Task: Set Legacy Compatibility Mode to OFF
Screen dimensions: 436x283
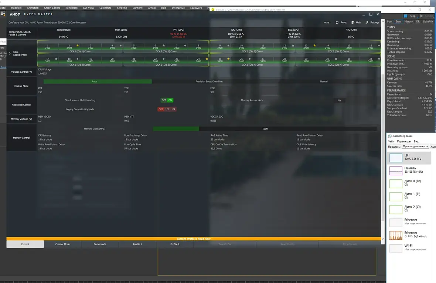Action: (161, 110)
